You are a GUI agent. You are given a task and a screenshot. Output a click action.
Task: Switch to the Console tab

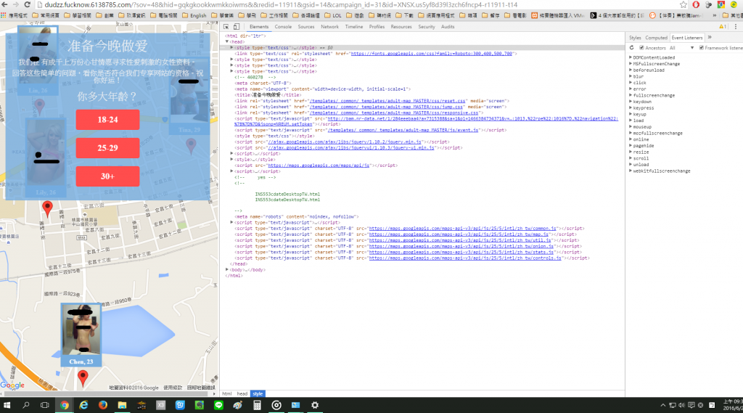283,27
